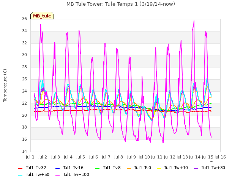Select the Tul1_Tw+30 legend label
243x182 pixels.
click(213, 168)
